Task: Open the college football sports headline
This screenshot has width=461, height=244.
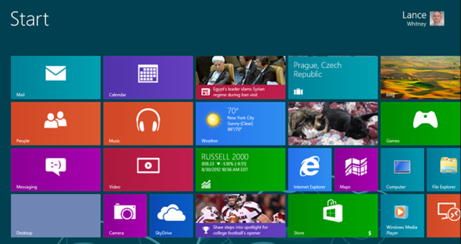Action: 240,230
